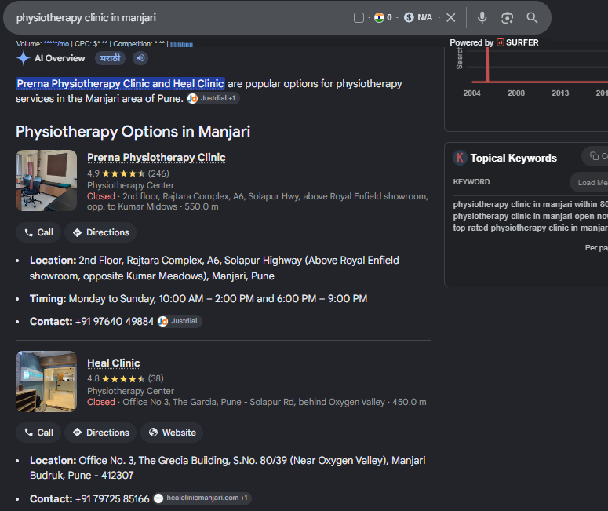Start voice search with microphone icon
This screenshot has width=608, height=511.
pos(482,18)
